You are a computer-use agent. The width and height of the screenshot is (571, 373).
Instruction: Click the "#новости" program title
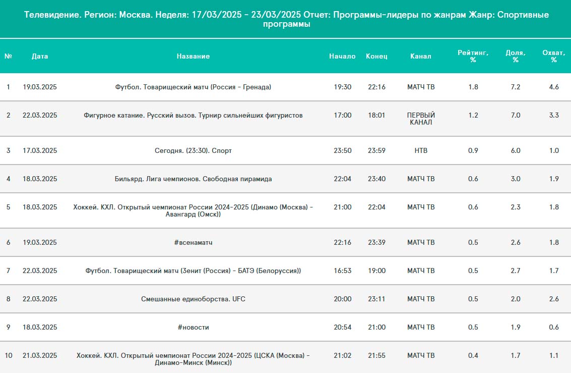[193, 327]
